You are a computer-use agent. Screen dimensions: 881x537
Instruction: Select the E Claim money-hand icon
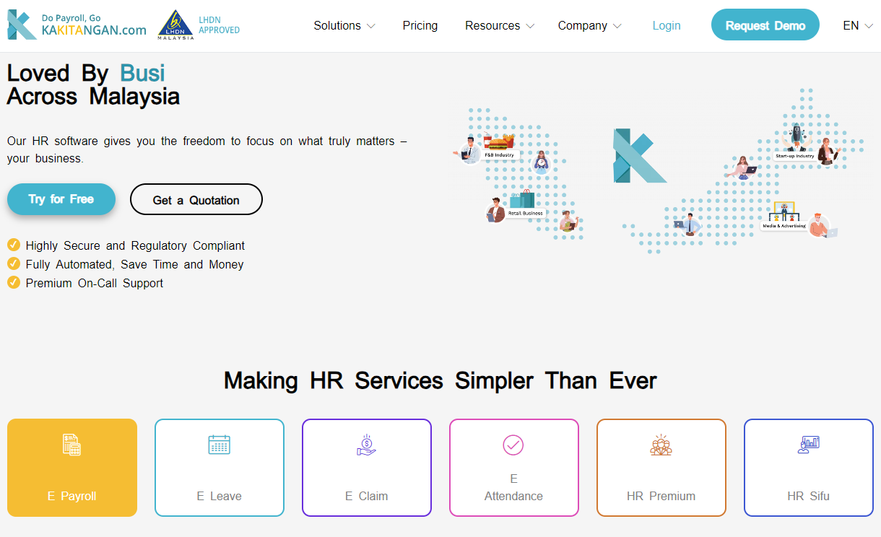pyautogui.click(x=366, y=445)
